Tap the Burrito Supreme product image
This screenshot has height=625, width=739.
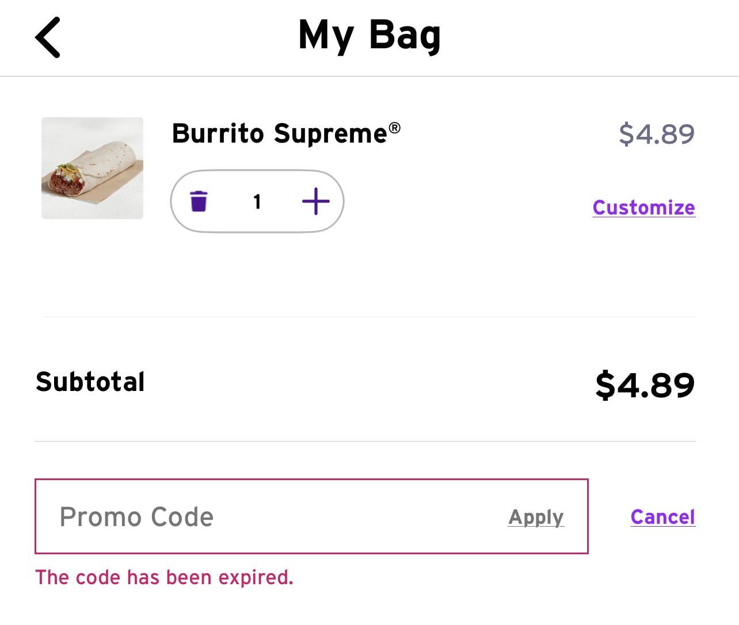pos(92,168)
